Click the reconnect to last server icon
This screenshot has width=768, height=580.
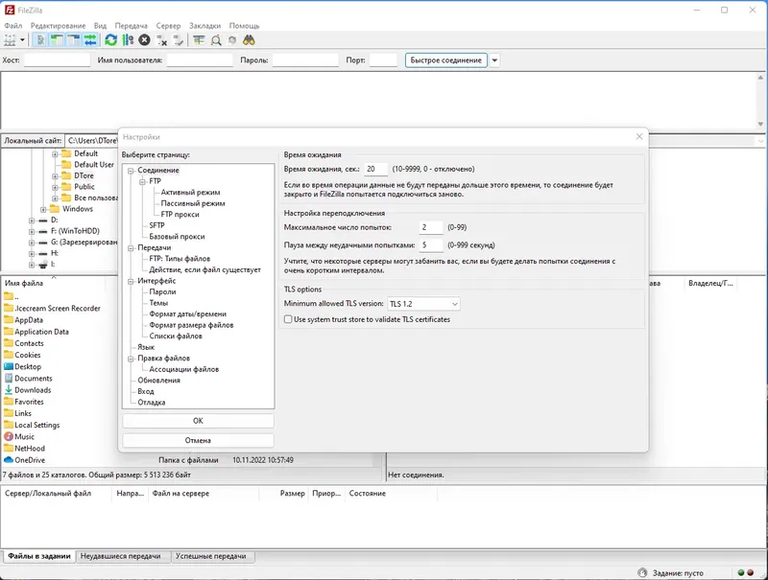(x=179, y=40)
